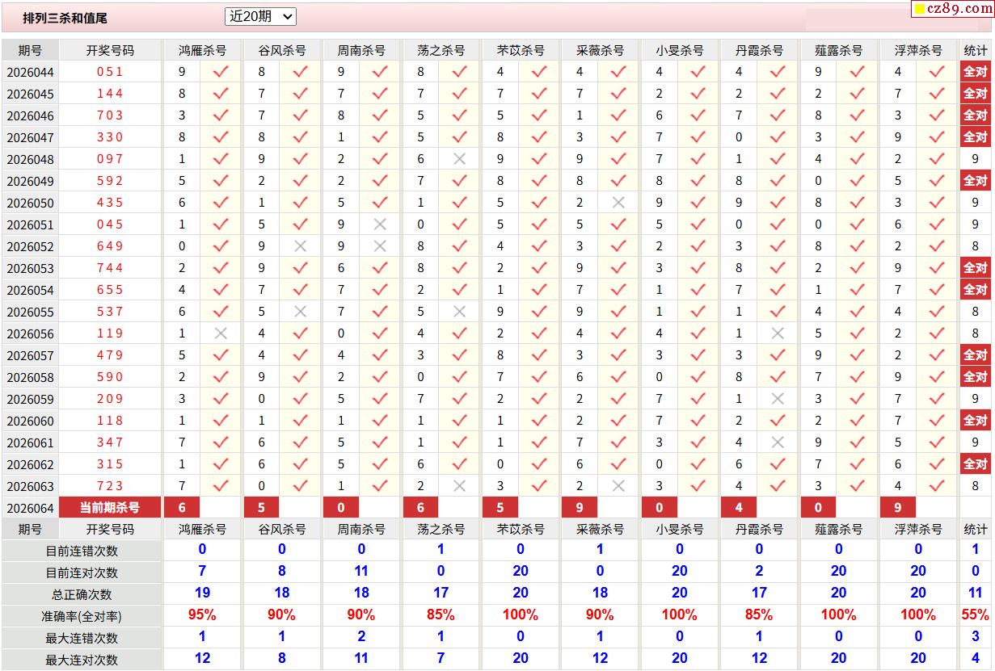The height and width of the screenshot is (671, 995).
Task: Click the gray X mark in row 2026052 周南 column
Action: click(380, 246)
